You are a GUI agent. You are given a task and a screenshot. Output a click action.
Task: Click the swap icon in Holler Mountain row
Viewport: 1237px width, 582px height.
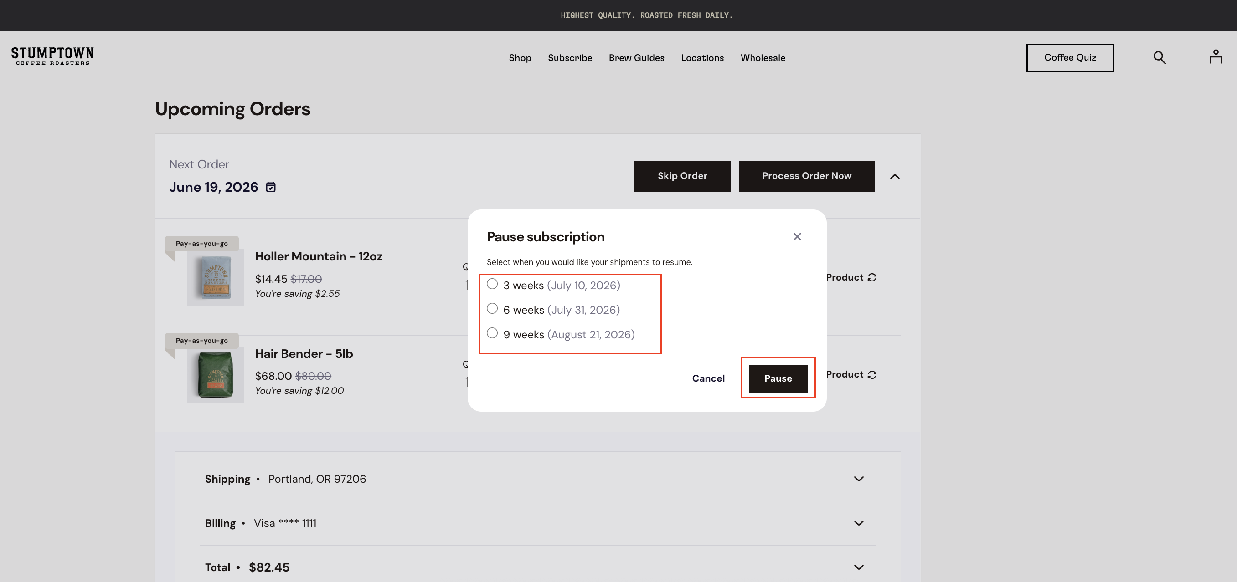pyautogui.click(x=872, y=277)
